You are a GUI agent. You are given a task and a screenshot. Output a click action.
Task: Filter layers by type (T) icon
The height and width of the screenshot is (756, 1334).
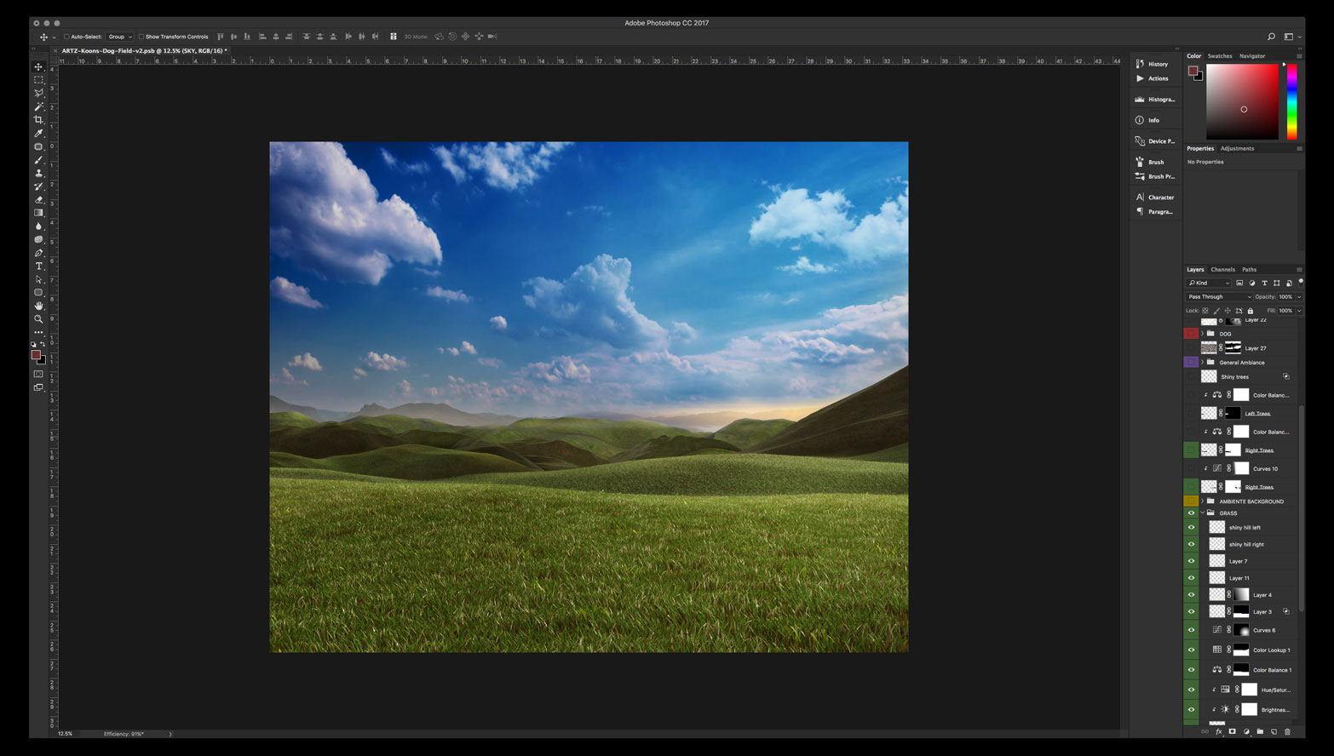coord(1264,283)
